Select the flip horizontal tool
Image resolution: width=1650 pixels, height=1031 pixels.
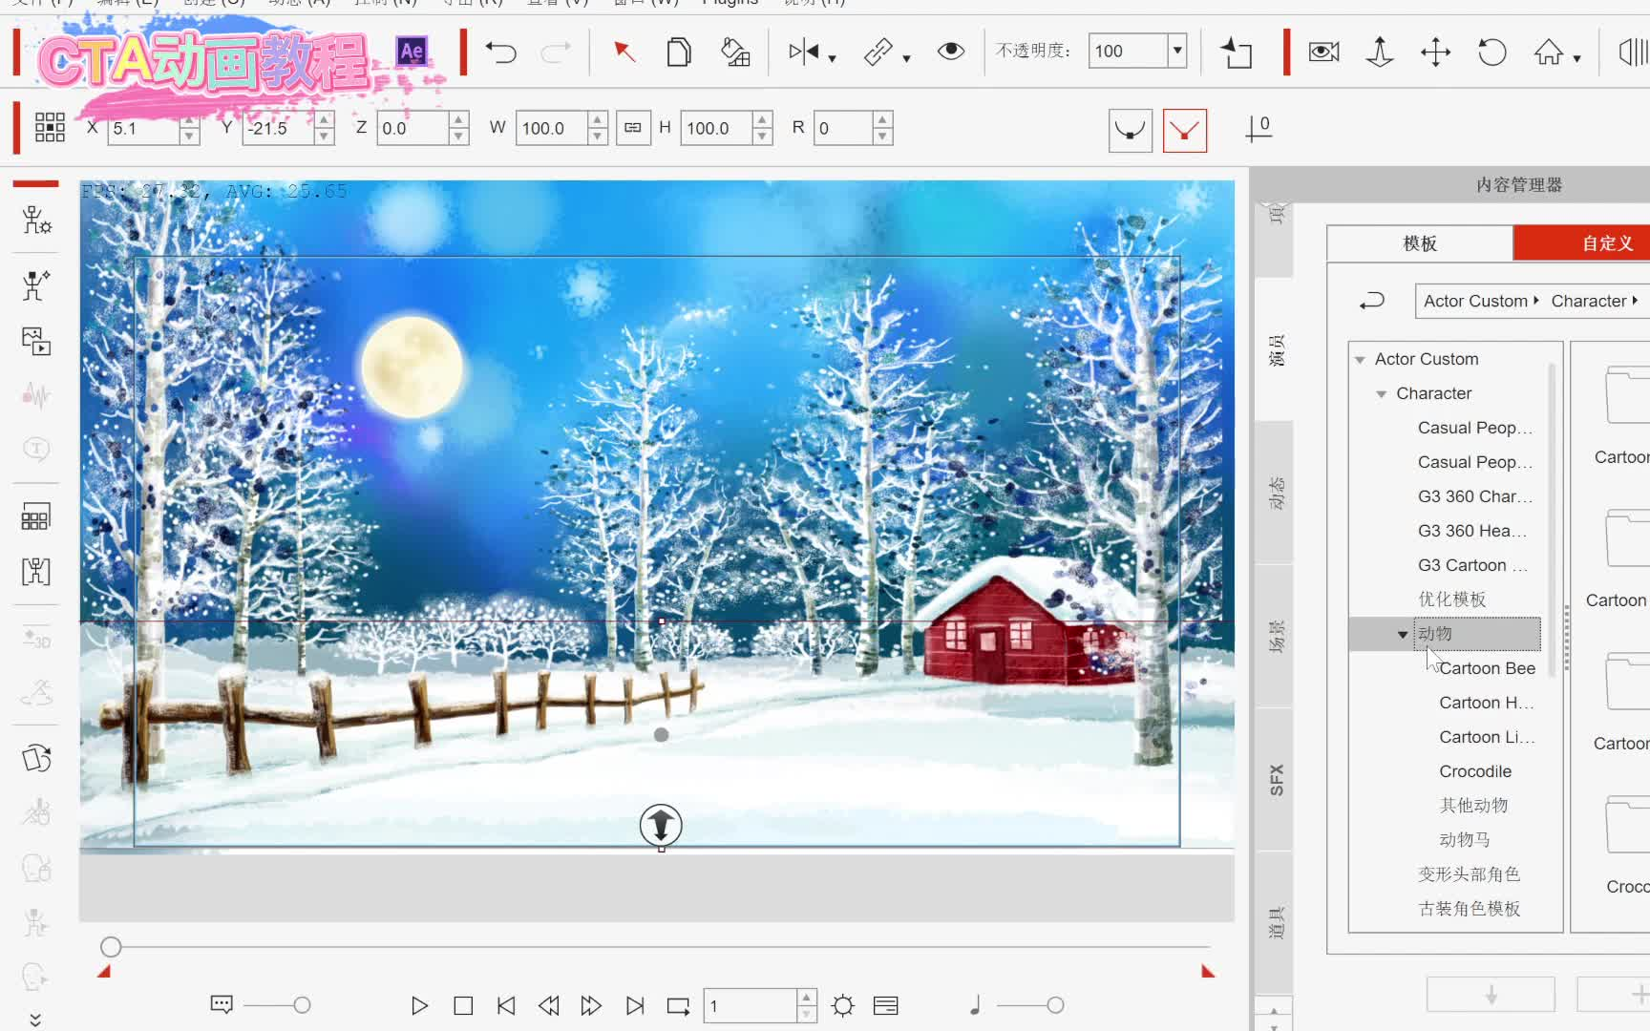click(x=805, y=53)
